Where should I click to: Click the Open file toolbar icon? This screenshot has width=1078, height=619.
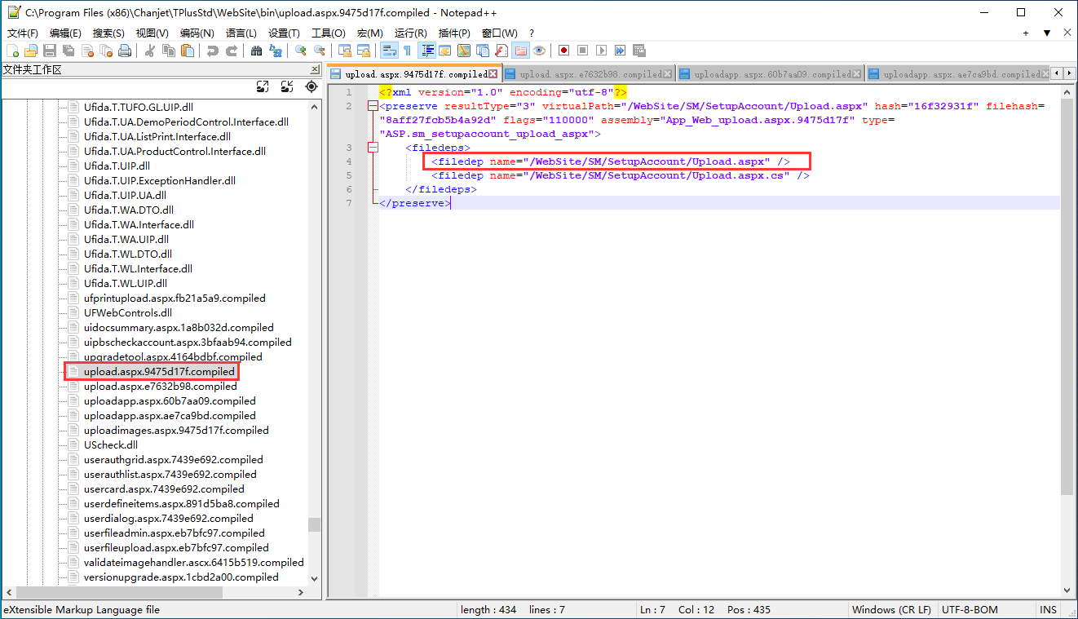click(31, 51)
